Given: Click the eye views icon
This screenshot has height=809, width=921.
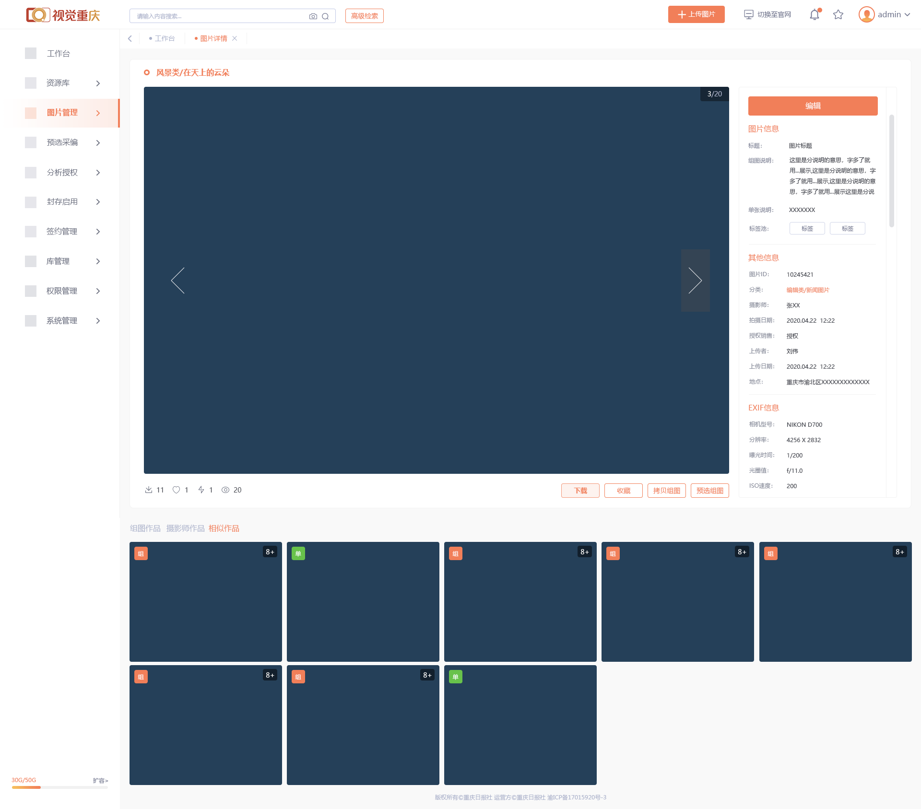Looking at the screenshot, I should [x=225, y=490].
